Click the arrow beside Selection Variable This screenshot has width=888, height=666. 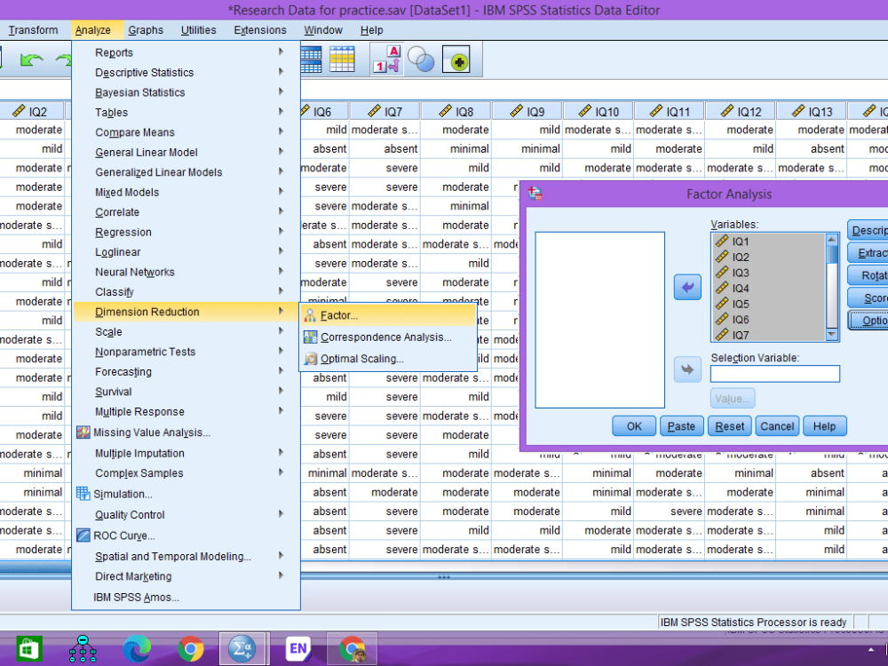coord(687,369)
